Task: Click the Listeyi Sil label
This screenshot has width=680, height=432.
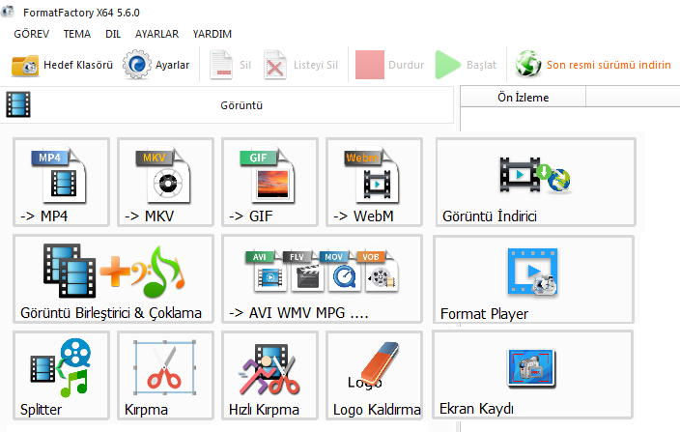Action: pos(316,65)
